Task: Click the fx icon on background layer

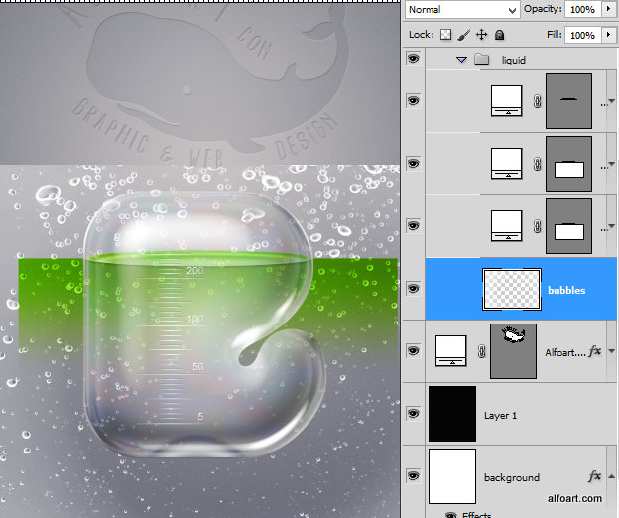Action: coord(596,477)
